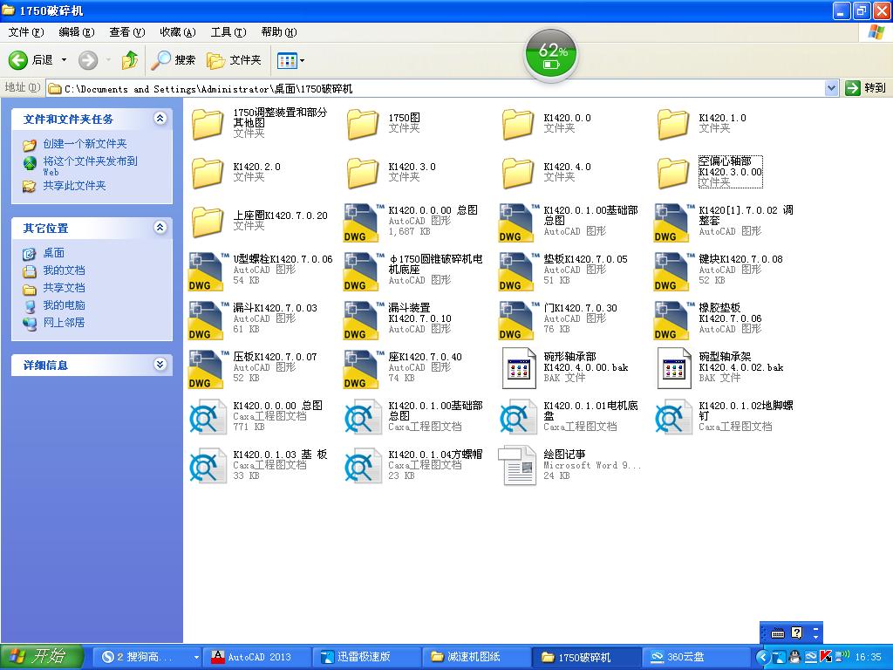Click the forward arrow toolbar button
893x670 pixels.
coord(88,60)
